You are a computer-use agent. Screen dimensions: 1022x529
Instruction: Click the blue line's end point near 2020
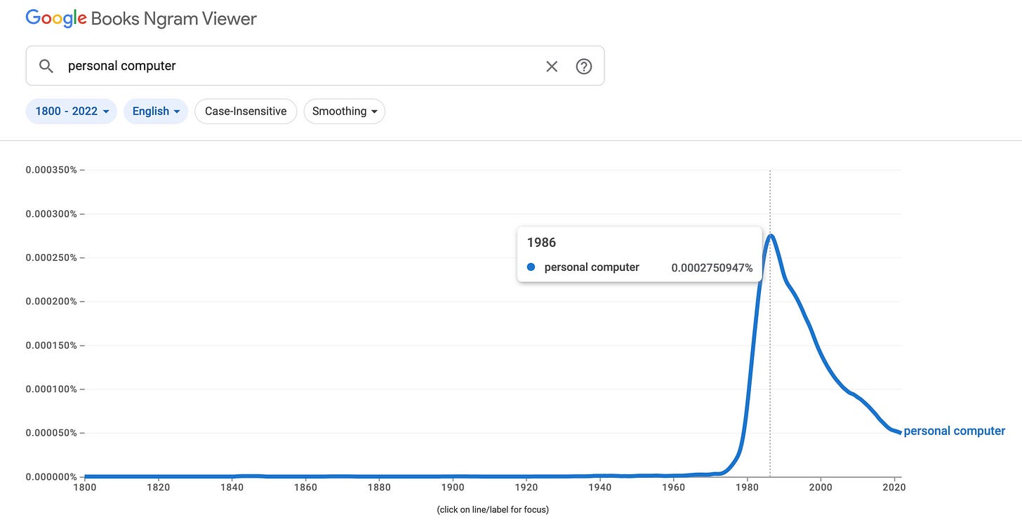pos(899,432)
